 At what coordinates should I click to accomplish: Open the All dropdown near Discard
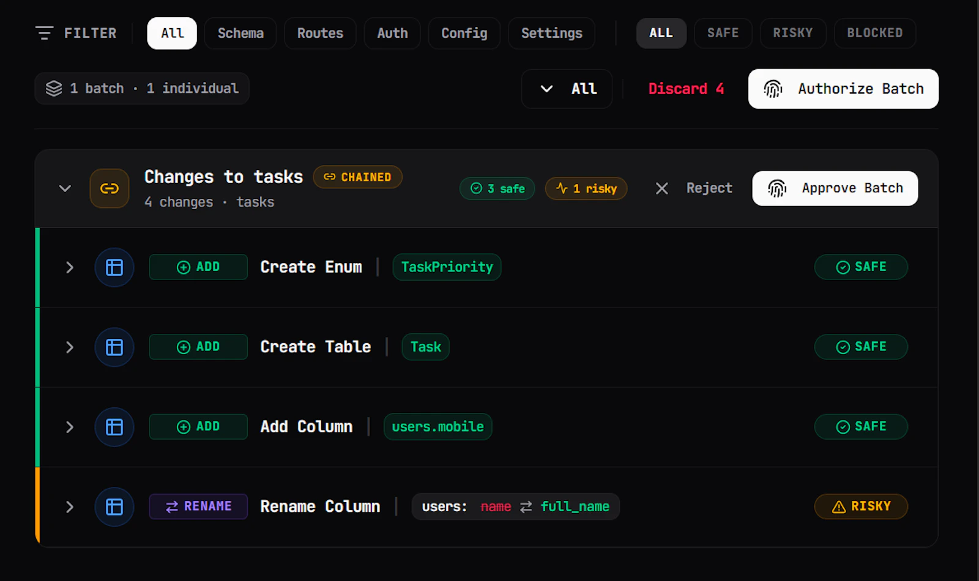click(567, 89)
